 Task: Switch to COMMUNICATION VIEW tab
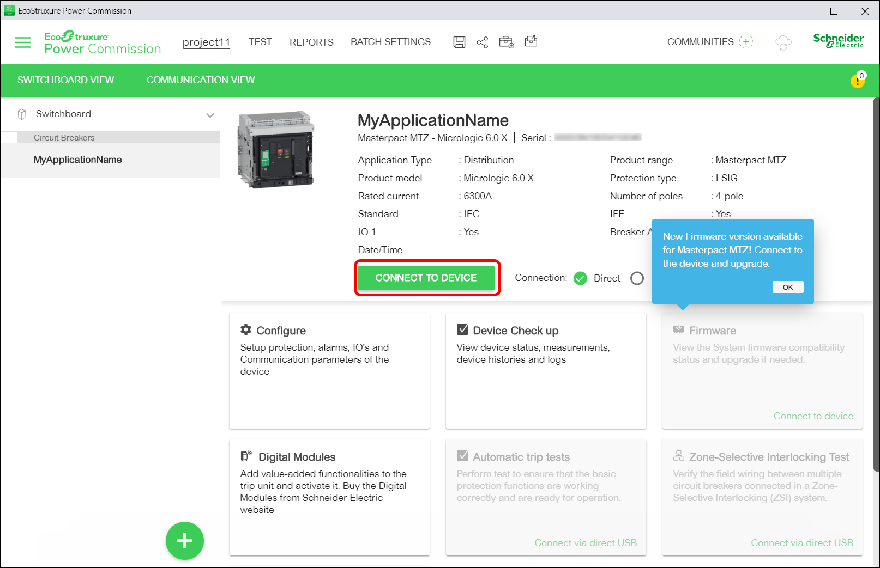[x=201, y=80]
